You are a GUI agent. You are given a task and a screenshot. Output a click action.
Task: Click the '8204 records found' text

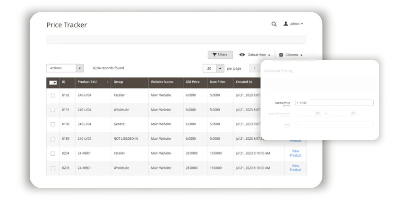point(108,68)
